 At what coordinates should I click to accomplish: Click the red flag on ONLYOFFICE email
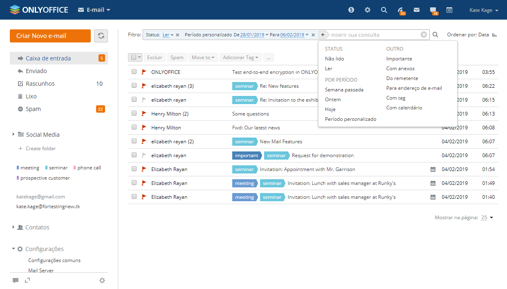pyautogui.click(x=144, y=72)
